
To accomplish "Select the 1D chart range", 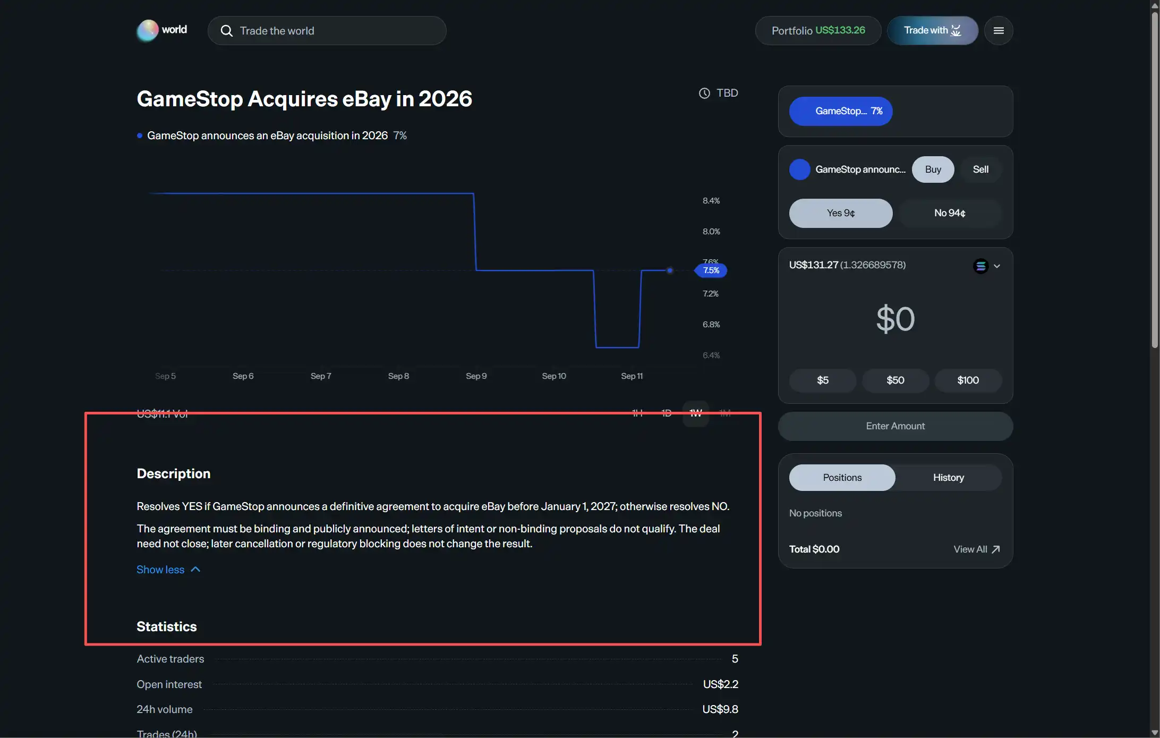I will (667, 413).
